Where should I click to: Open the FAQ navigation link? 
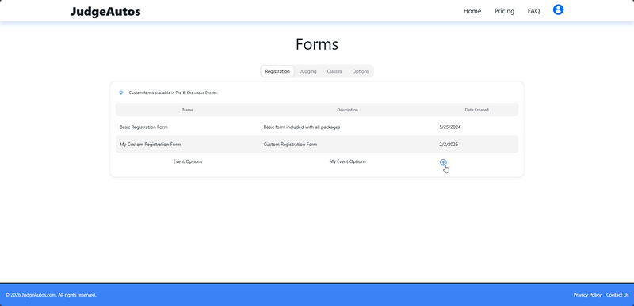533,11
